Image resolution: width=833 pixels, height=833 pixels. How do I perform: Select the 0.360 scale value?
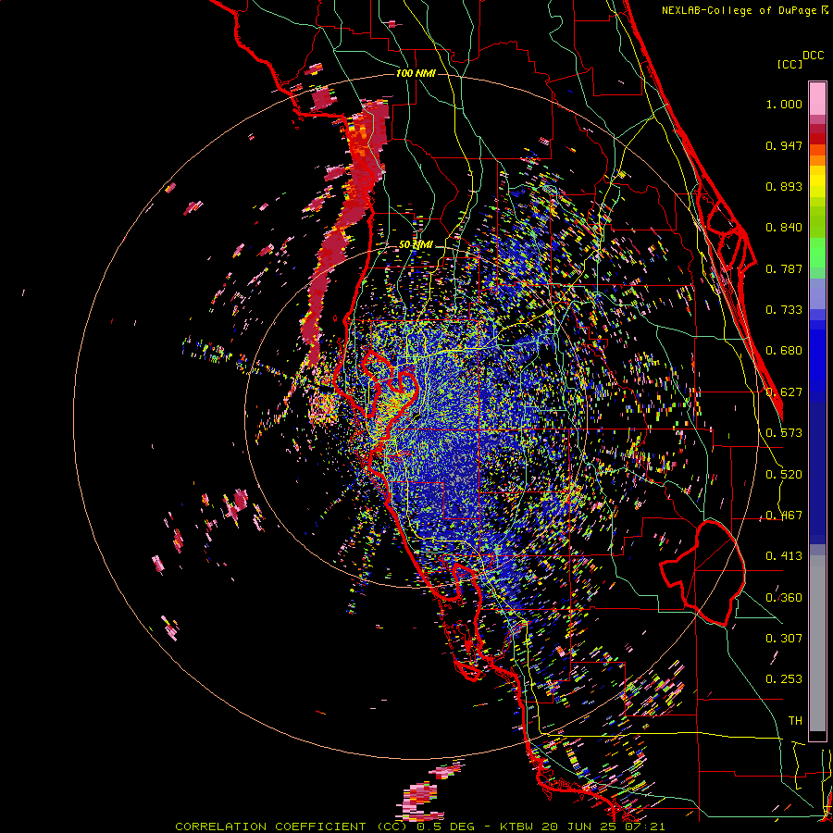[x=784, y=598]
